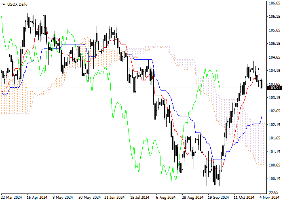Select the 21 Jun 2024 date label
The height and width of the screenshot is (202, 283).
114,198
